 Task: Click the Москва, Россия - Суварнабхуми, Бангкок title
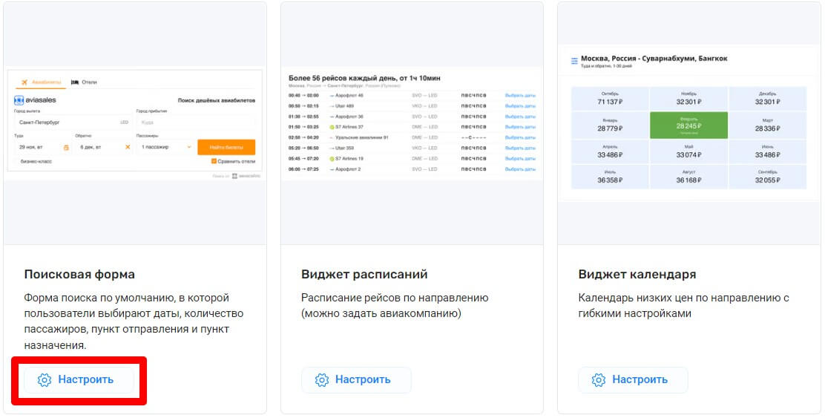pyautogui.click(x=654, y=59)
